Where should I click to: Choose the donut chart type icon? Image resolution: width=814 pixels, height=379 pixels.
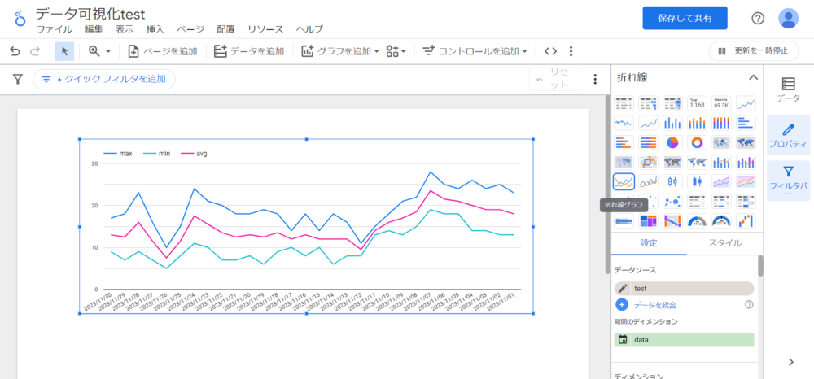(698, 142)
